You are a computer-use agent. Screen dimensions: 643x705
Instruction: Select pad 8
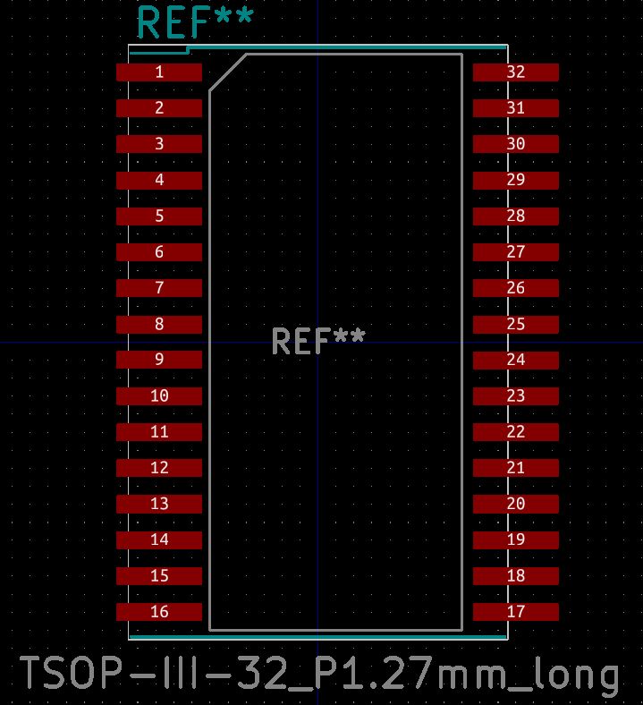click(x=159, y=324)
